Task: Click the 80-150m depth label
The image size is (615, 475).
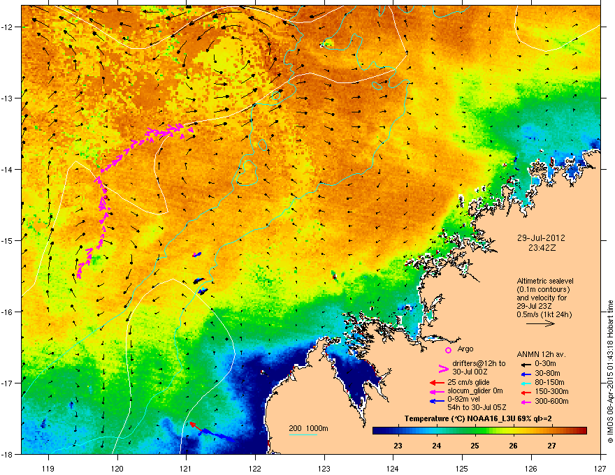Action: [549, 382]
